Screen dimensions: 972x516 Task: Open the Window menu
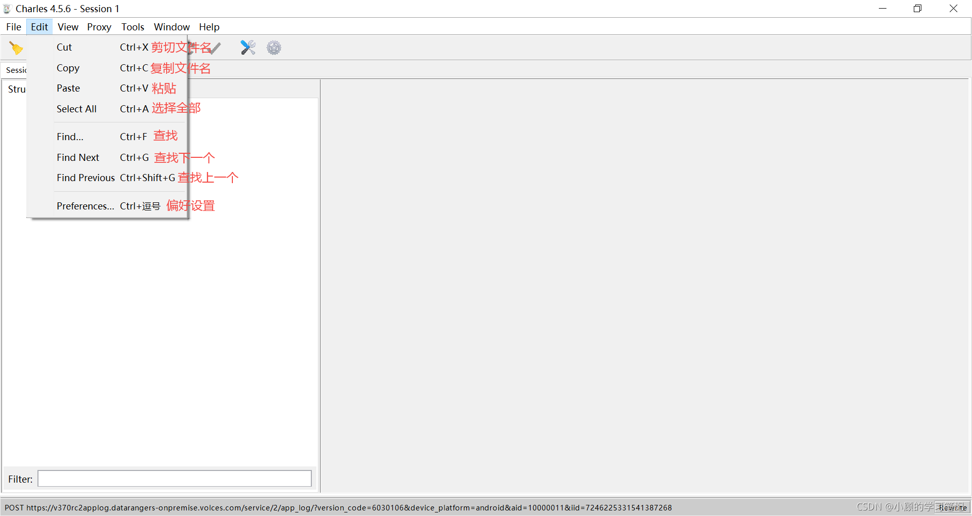(x=172, y=27)
